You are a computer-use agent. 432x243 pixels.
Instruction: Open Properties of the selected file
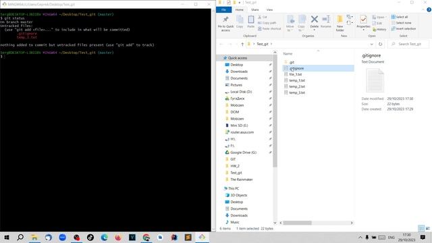[363, 22]
